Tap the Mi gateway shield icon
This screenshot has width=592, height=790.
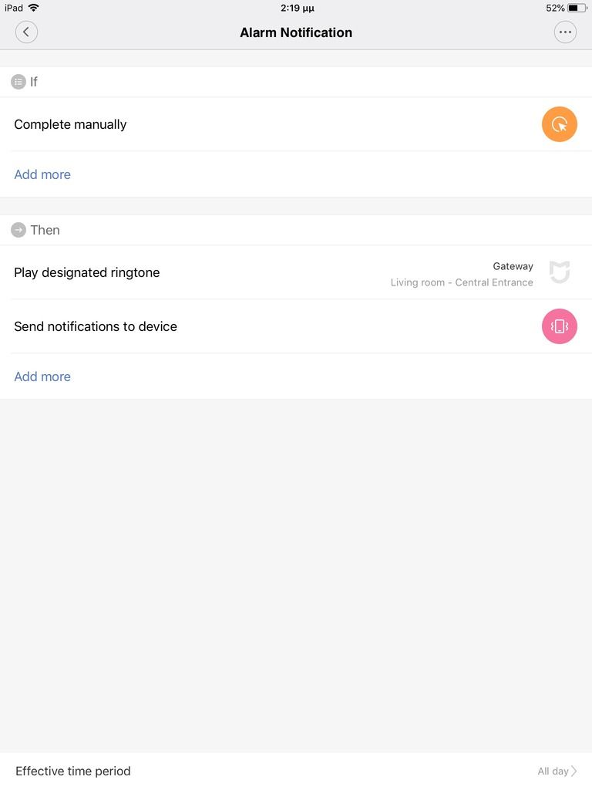pyautogui.click(x=560, y=272)
